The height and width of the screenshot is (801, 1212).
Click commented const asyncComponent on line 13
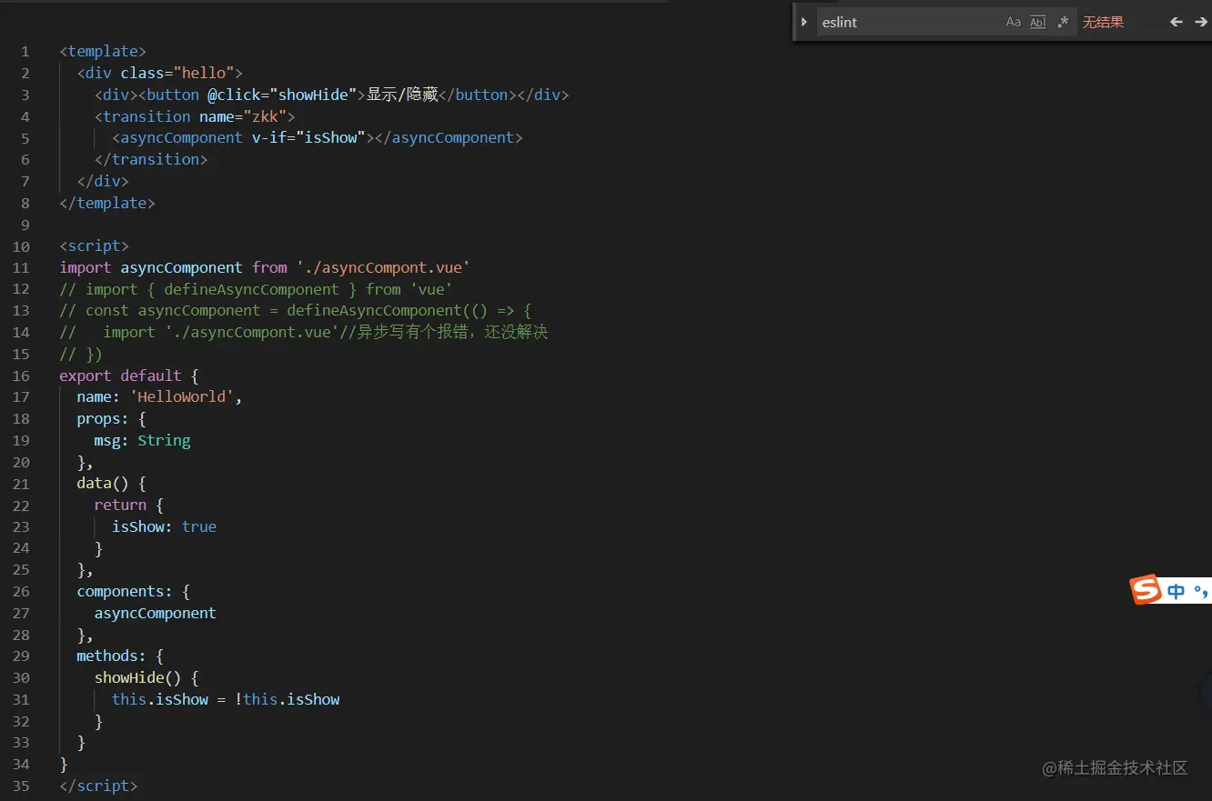click(296, 310)
